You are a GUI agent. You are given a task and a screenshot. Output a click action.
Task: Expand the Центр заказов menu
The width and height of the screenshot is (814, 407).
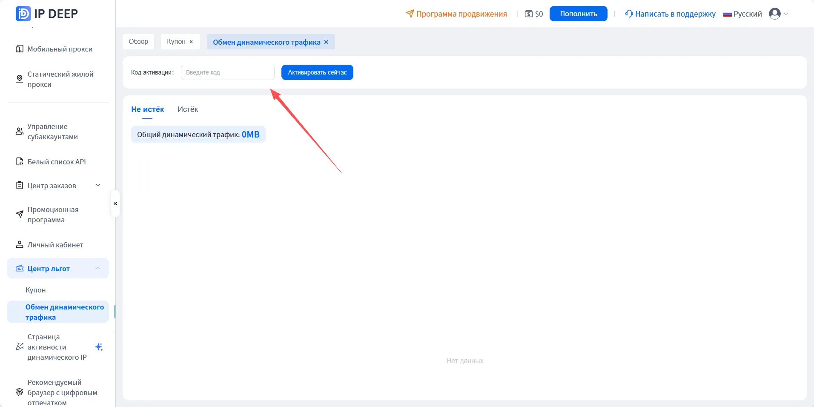click(x=98, y=185)
